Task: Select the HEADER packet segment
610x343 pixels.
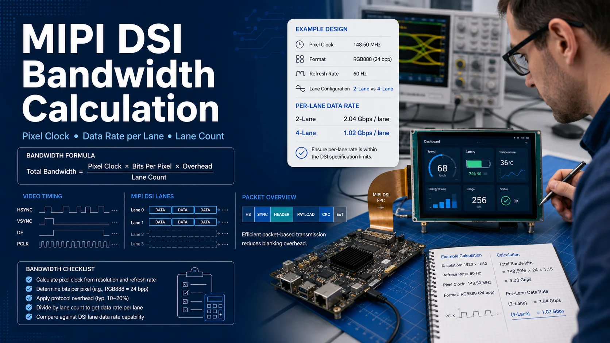Action: point(281,214)
